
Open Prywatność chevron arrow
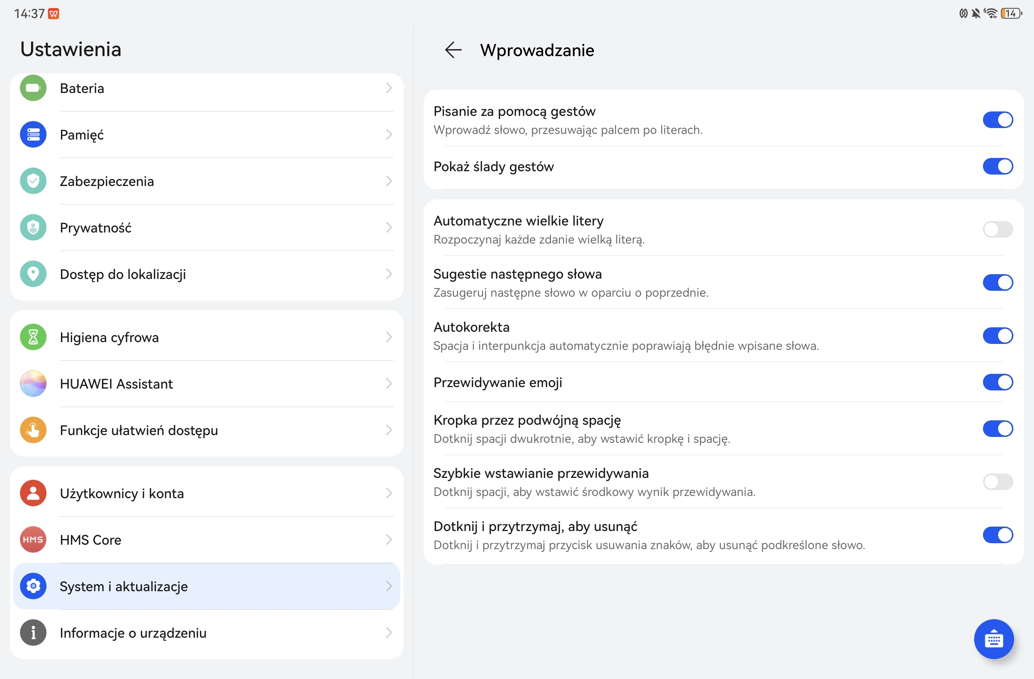[x=389, y=227]
